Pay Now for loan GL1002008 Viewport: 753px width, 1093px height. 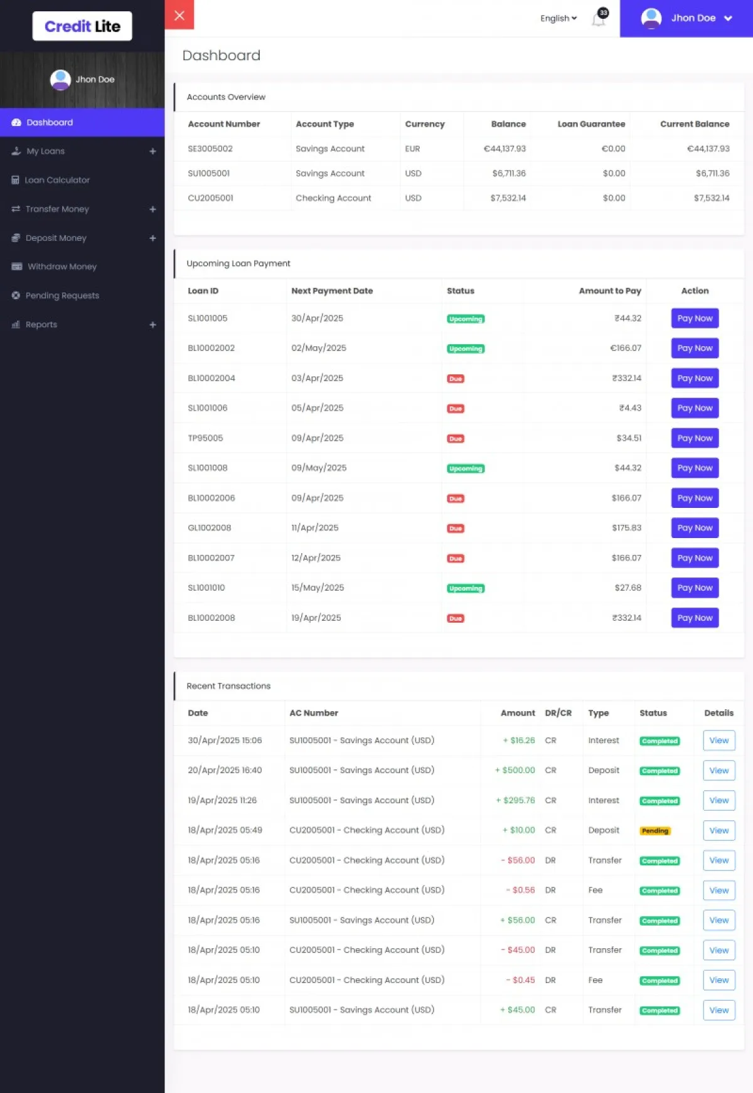[x=695, y=528]
